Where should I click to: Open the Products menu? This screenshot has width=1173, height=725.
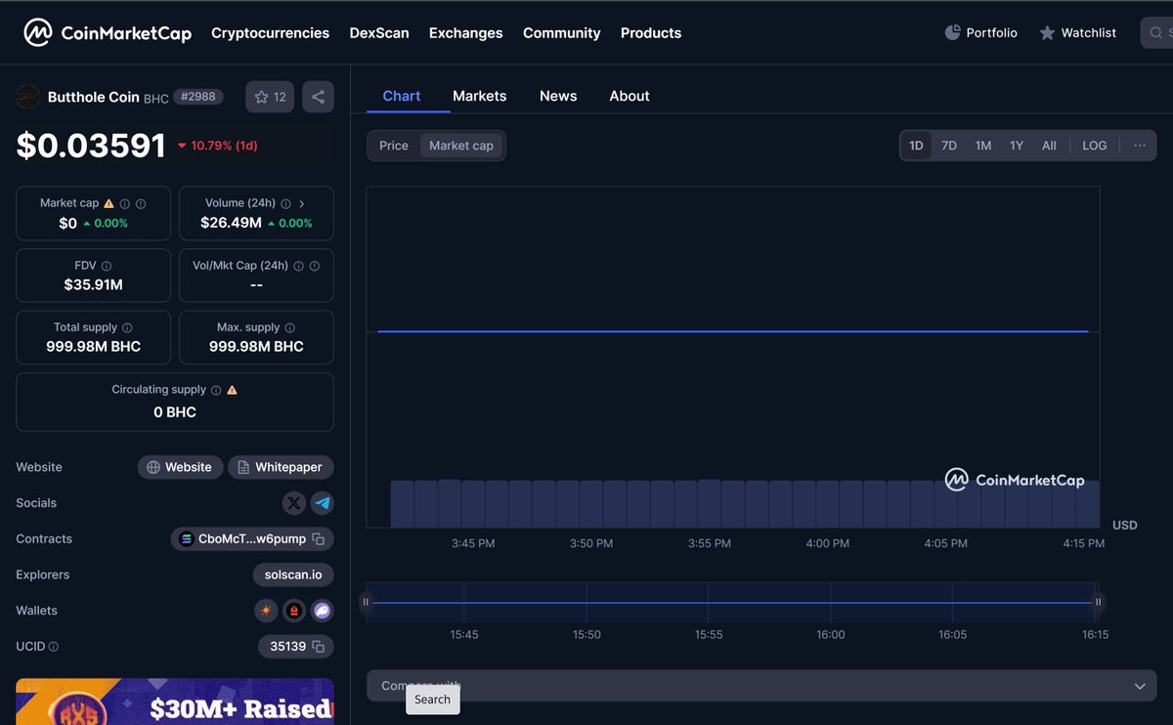[x=651, y=33]
